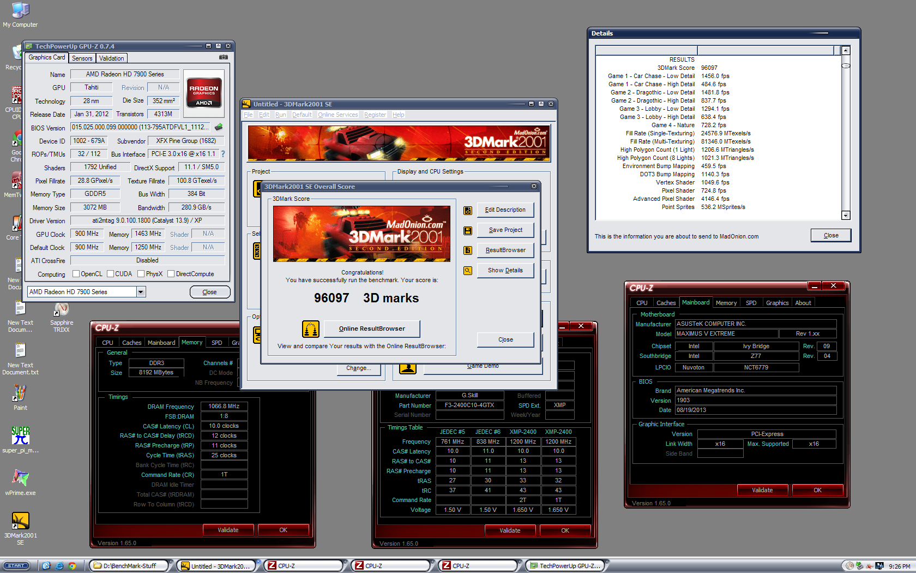Click the monitor tray icon
Viewport: 916px width, 573px height.
click(x=879, y=566)
